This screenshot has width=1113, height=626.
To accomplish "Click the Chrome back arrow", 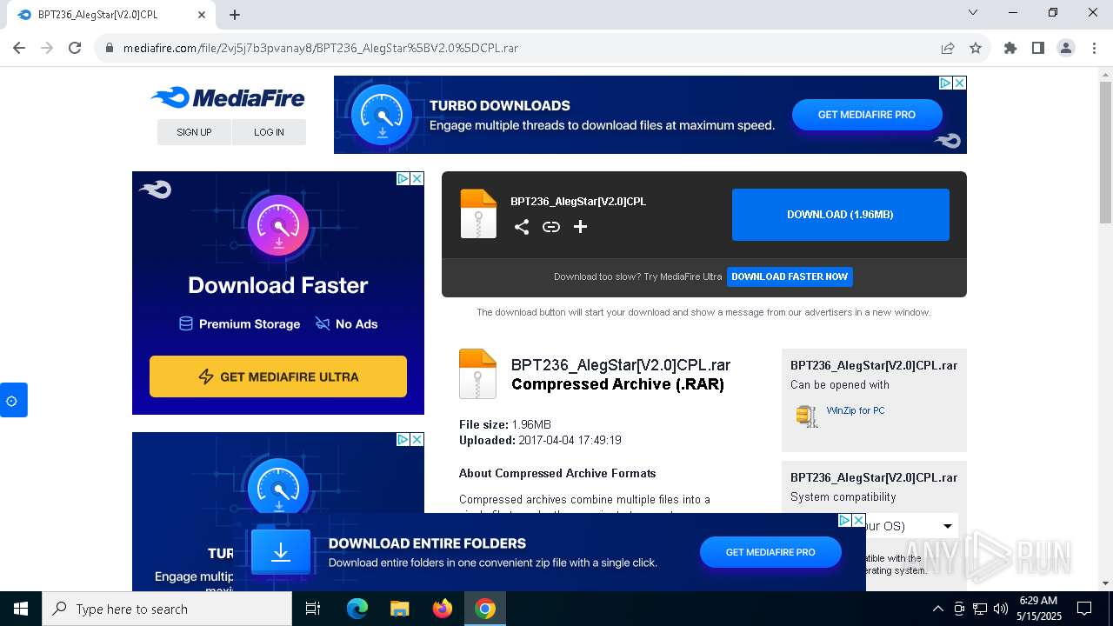I will coord(19,48).
